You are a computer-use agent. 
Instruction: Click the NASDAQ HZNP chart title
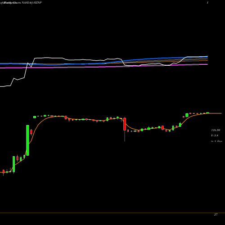coord(31,3)
